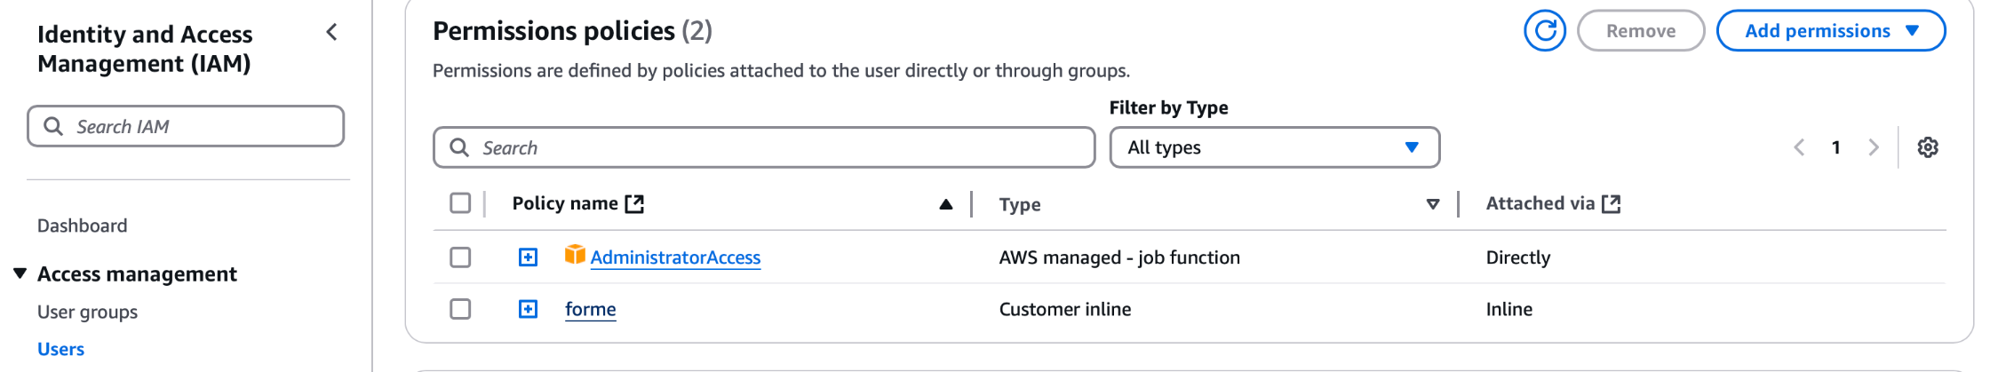Open the Filter by Type dropdown

click(1274, 147)
